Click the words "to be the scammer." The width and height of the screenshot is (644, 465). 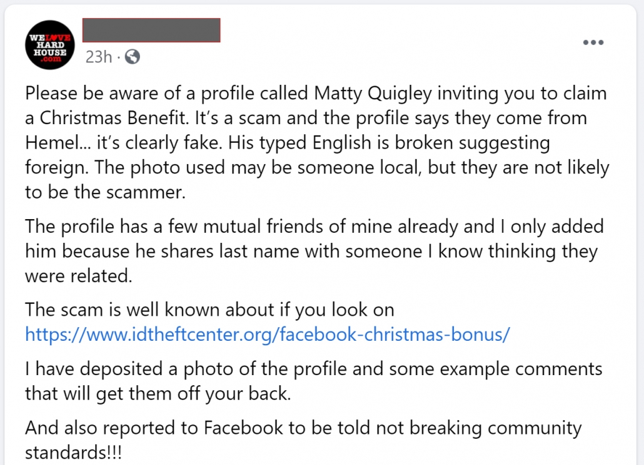pyautogui.click(x=105, y=192)
